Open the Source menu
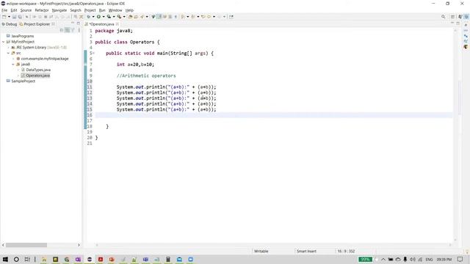Viewport: 470px width, 264px height. pos(26,10)
